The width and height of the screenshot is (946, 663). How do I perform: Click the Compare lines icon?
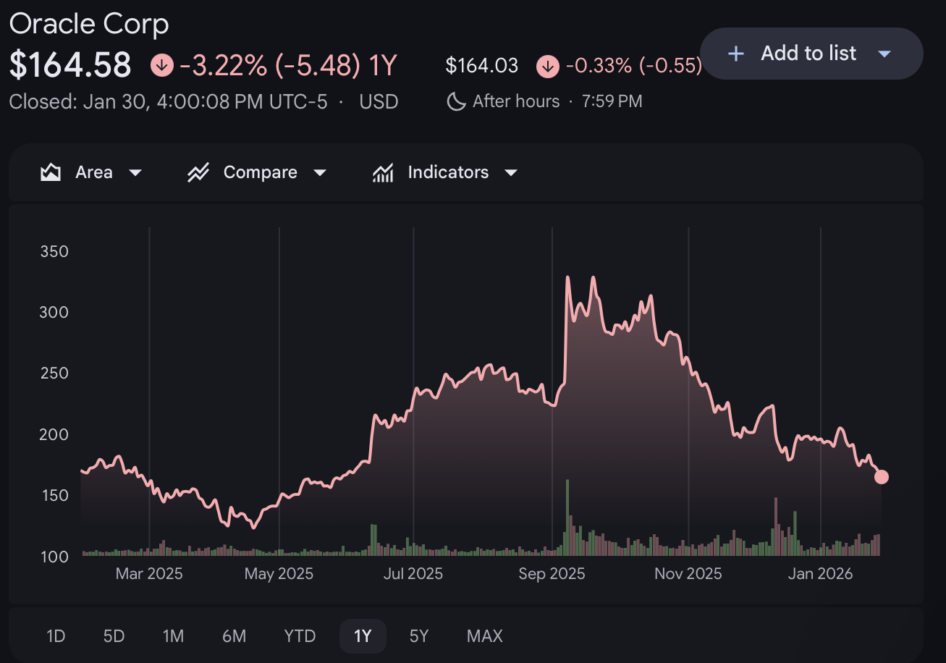pos(198,172)
